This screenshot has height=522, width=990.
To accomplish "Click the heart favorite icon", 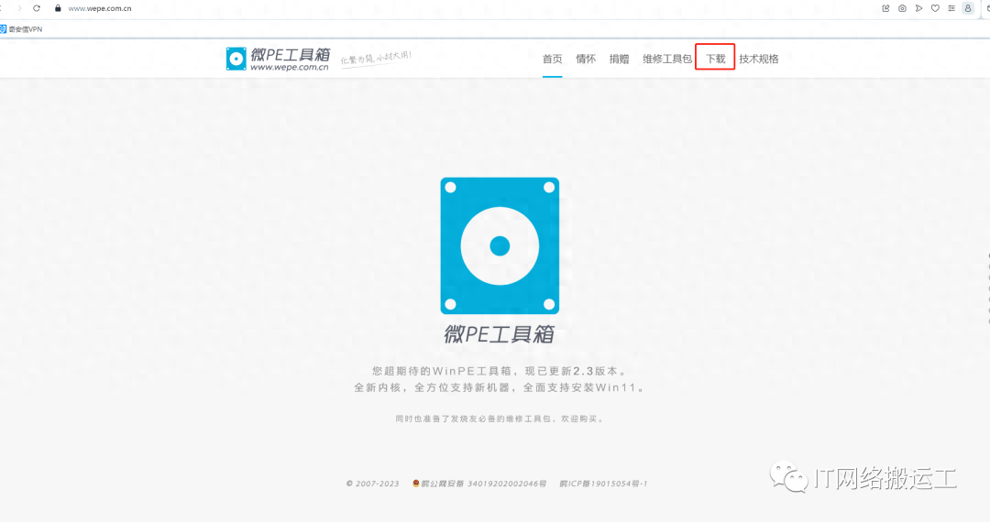I will (x=935, y=8).
